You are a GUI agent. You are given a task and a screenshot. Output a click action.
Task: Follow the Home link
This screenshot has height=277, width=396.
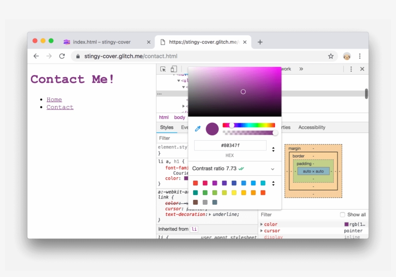pos(54,99)
